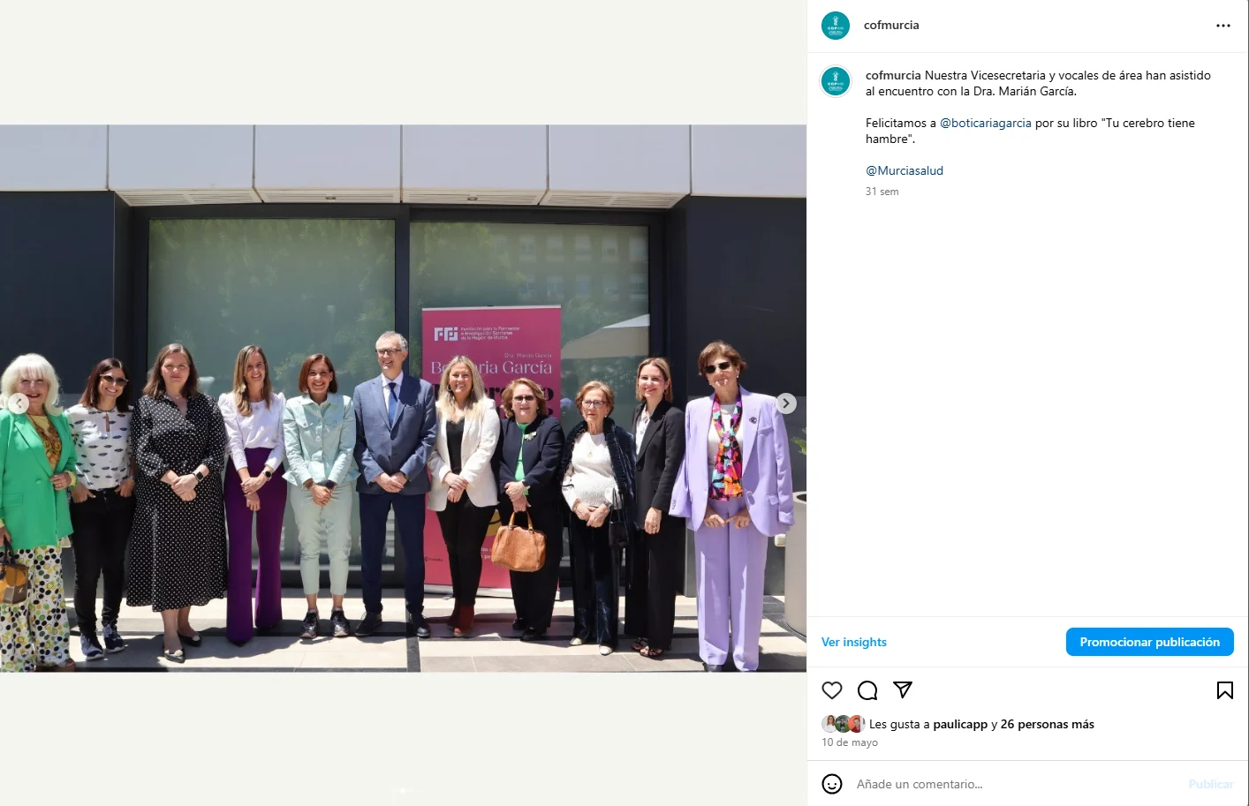Screen dimensions: 1249x806
Task: Open comments via the speech bubble icon
Action: pyautogui.click(x=867, y=690)
